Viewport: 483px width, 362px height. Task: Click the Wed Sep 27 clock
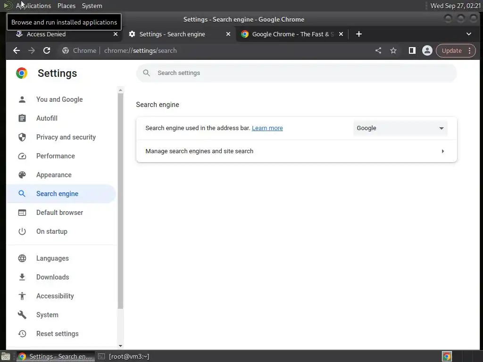[x=456, y=6]
